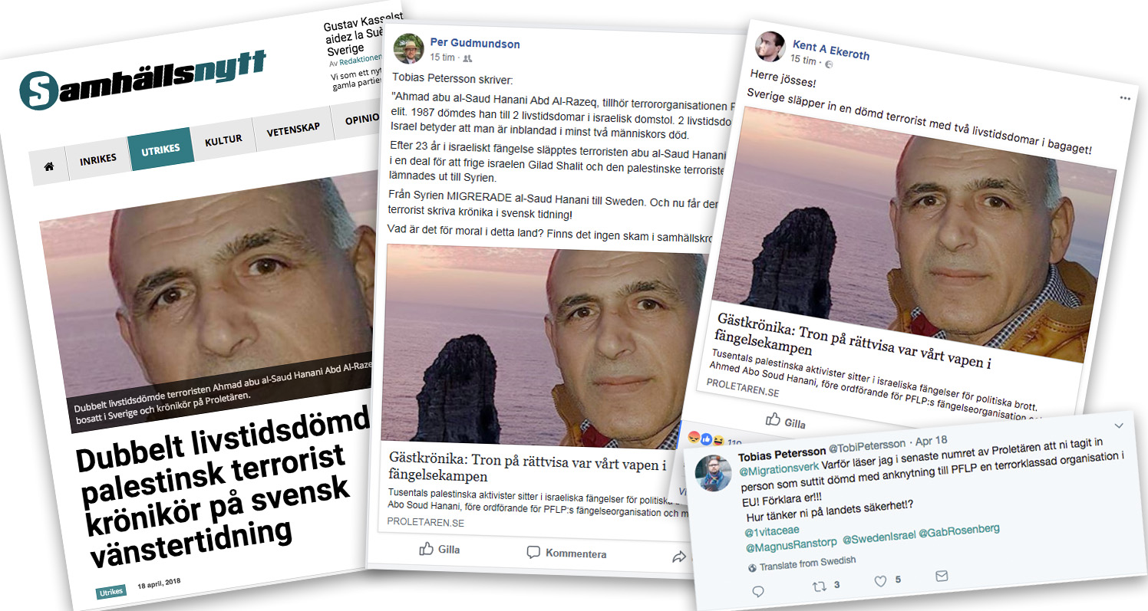This screenshot has height=611, width=1148.
Task: Like the tweet with the heart icon
Action: (879, 581)
